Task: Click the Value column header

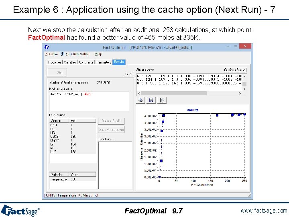Action: [x=82, y=174]
